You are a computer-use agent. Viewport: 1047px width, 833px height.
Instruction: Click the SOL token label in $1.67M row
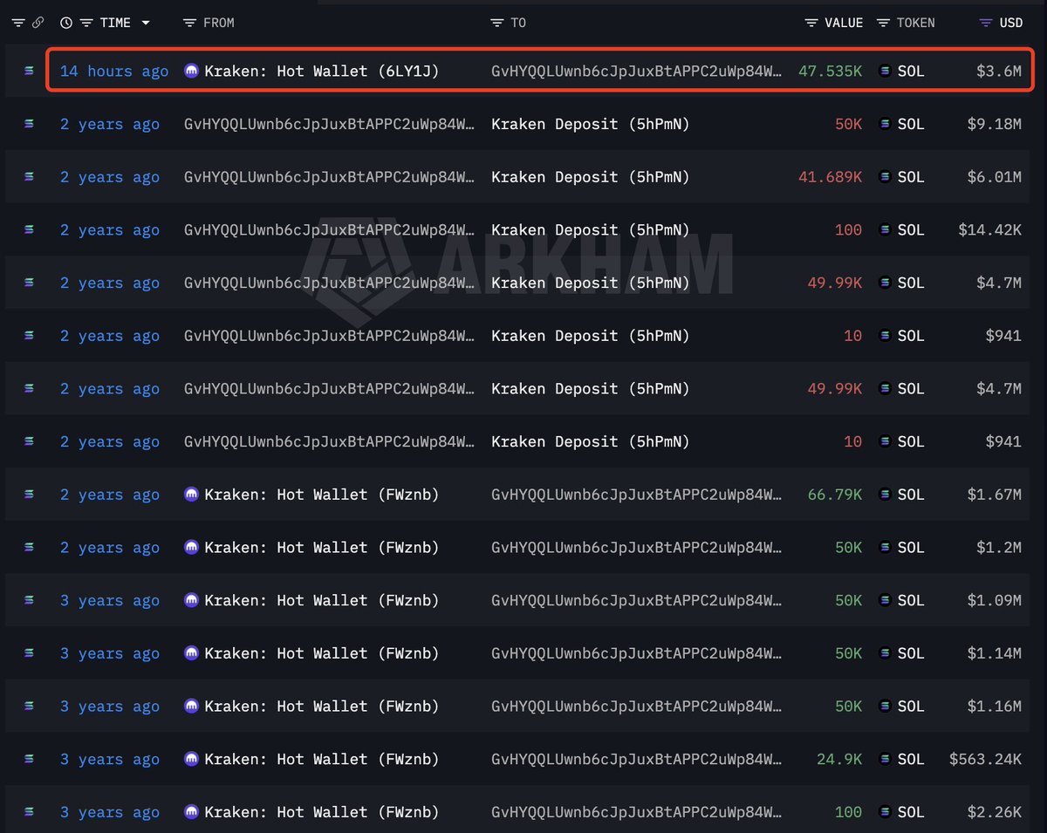point(911,495)
